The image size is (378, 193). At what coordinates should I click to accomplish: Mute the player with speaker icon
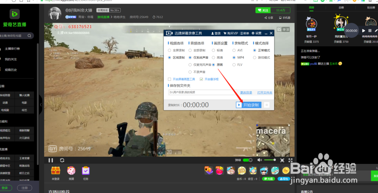pos(259,160)
